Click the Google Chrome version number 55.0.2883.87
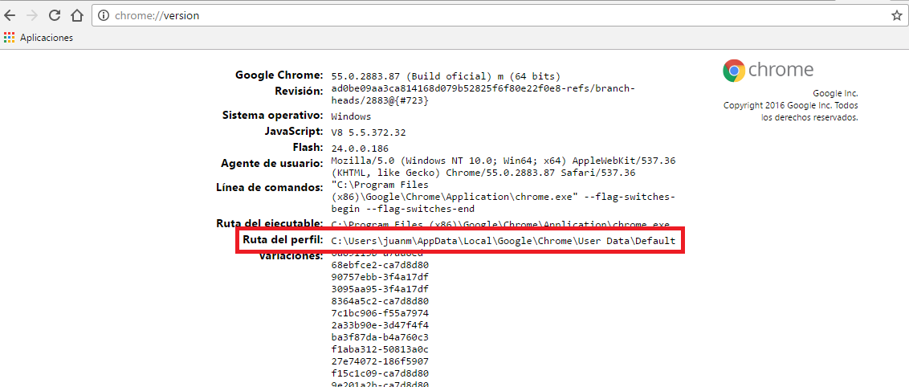Screen dimensions: 909x387 point(368,76)
